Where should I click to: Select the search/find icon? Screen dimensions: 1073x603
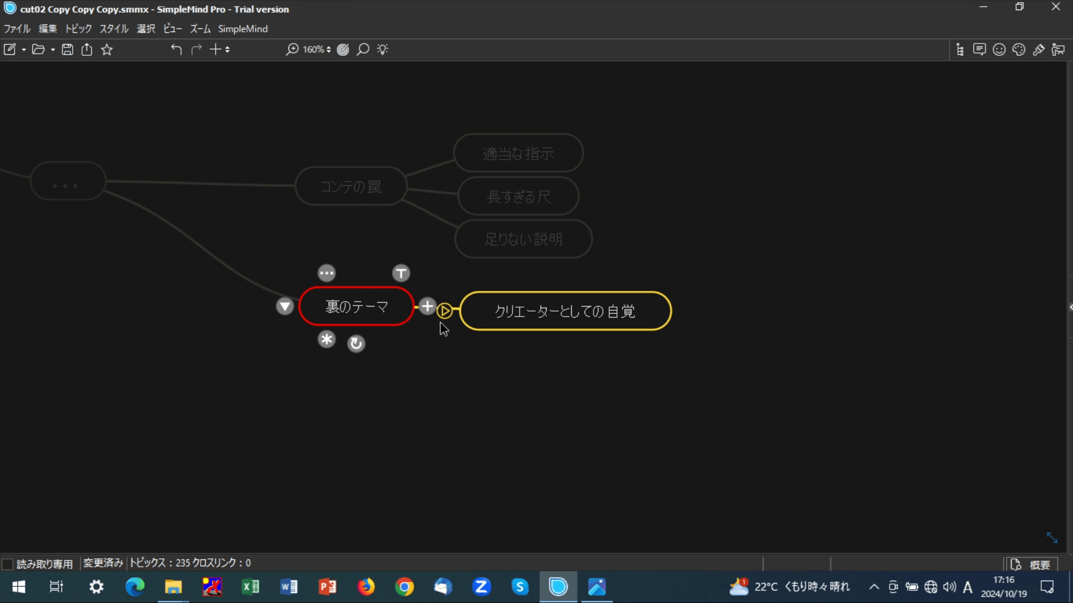(x=363, y=49)
